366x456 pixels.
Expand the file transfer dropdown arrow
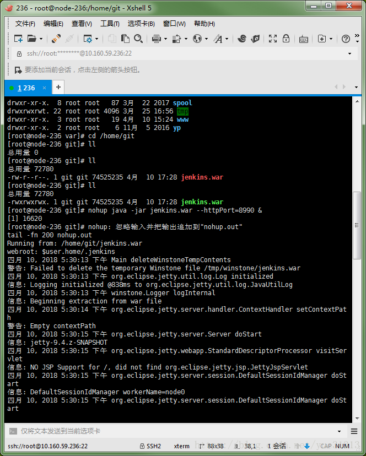[186, 39]
